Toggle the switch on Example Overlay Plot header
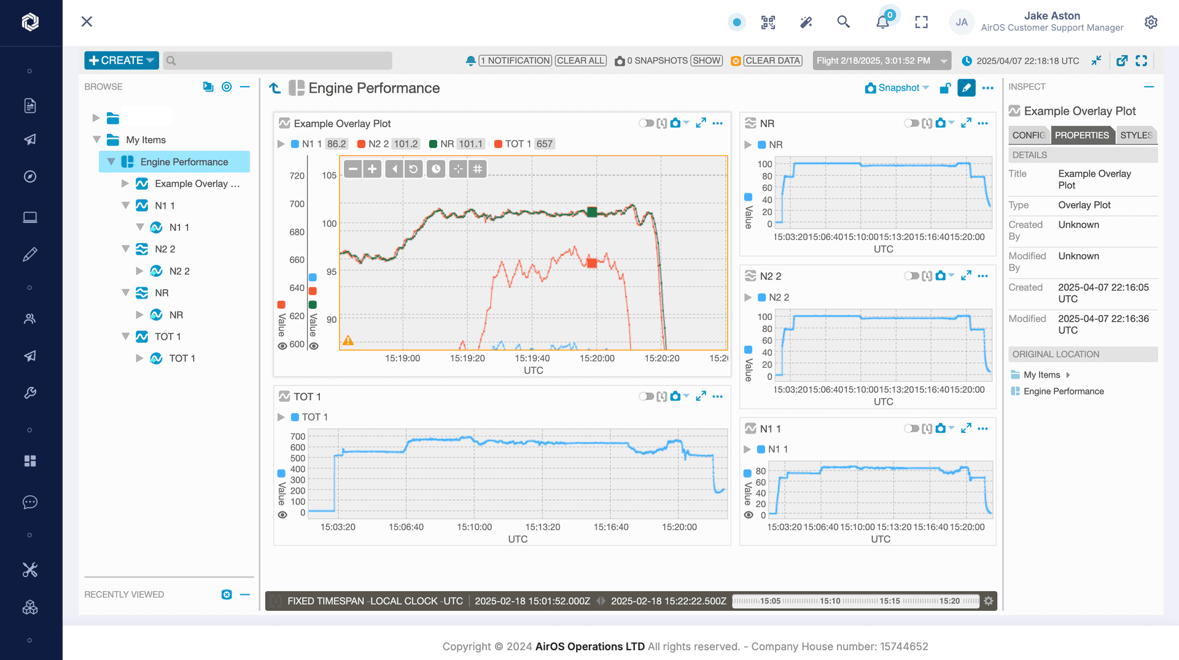 tap(645, 123)
